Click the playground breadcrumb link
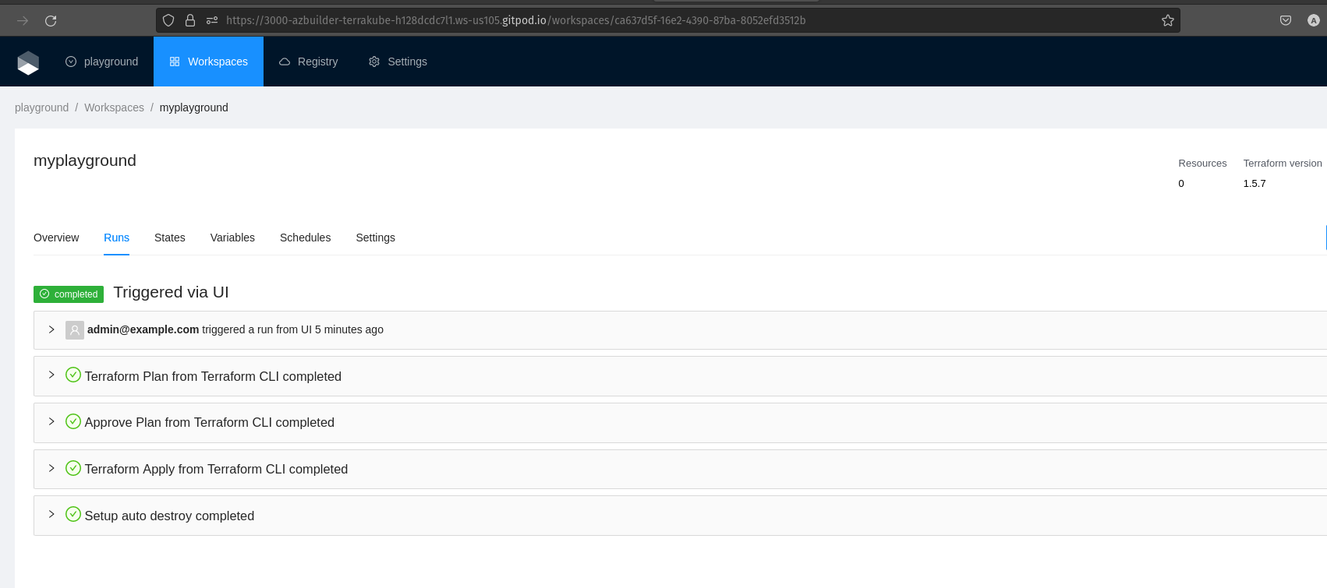 (x=41, y=107)
